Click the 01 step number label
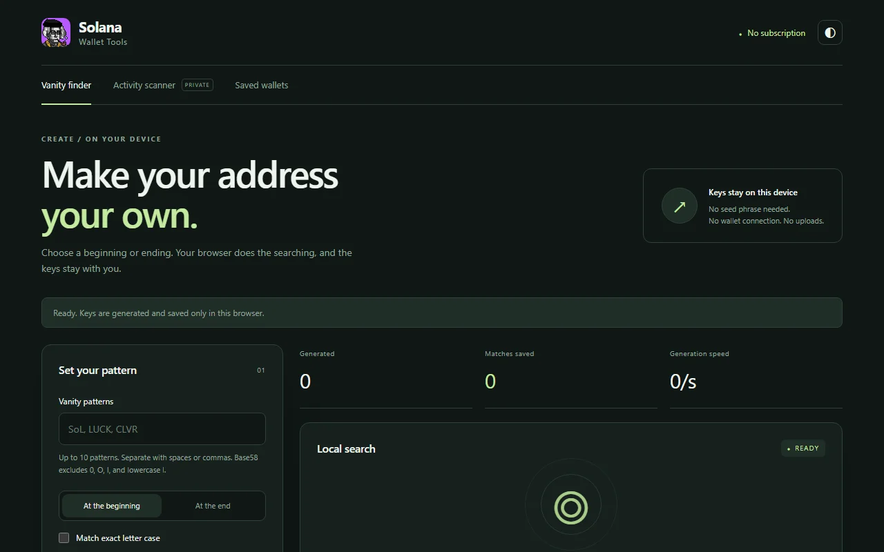 [261, 371]
